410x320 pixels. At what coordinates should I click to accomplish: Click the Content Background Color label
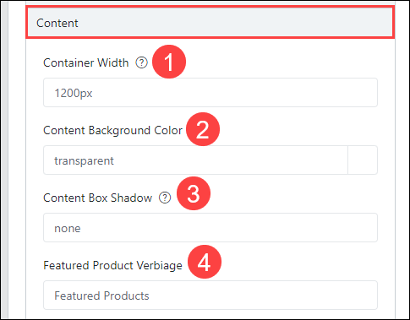click(x=113, y=130)
